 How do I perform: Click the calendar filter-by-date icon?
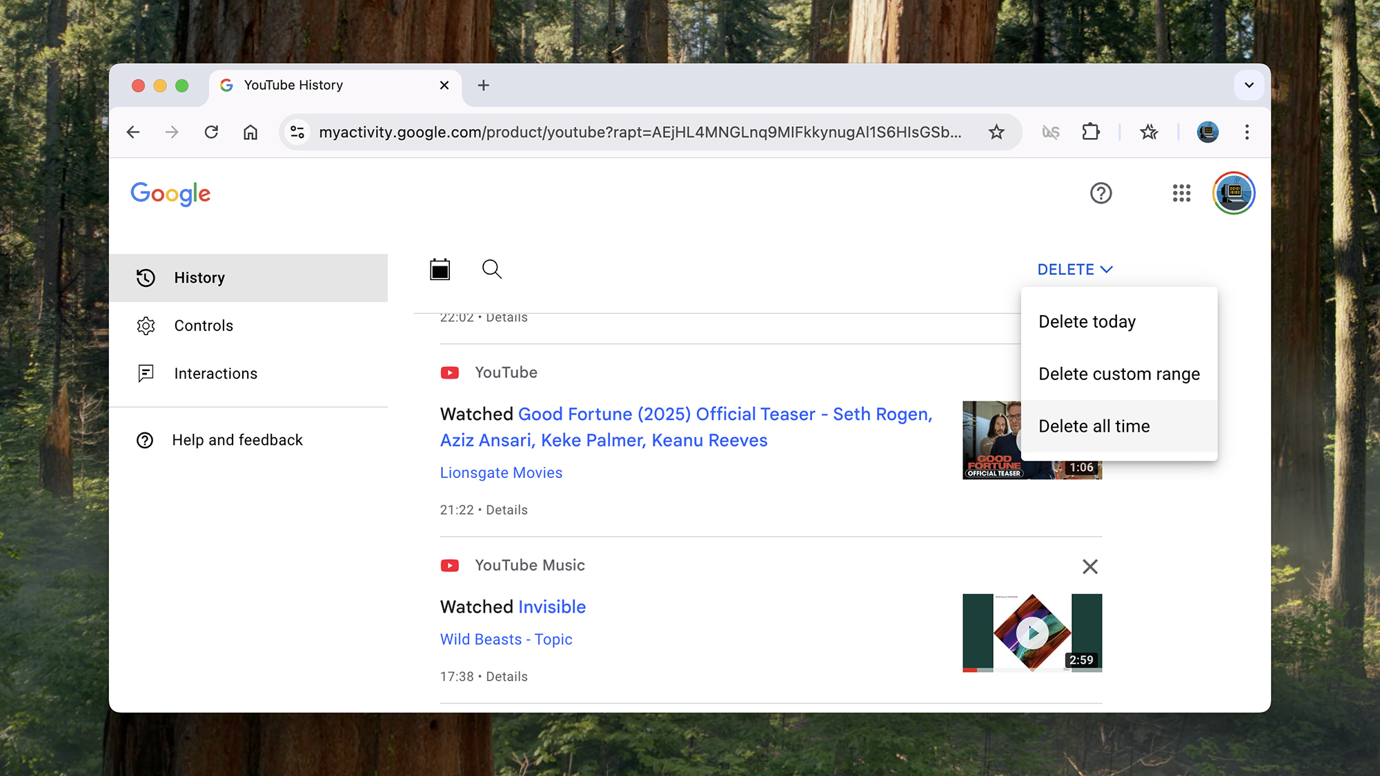point(440,269)
